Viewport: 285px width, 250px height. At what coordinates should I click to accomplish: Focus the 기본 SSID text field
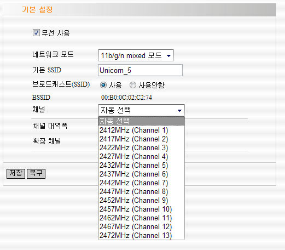pos(140,70)
